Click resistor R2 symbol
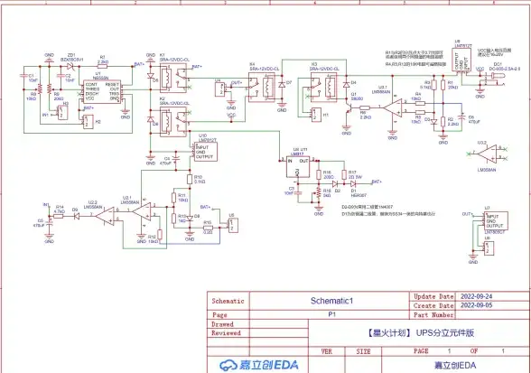Screen dimensions: 531x373 442,122
